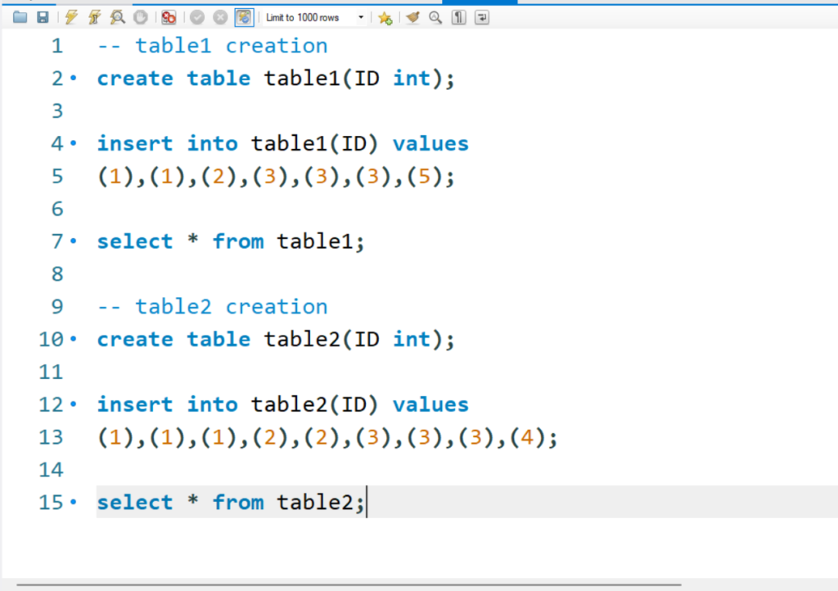Screen dimensions: 838x591
Task: Click the 'select * from table1;' statement
Action: coord(231,241)
